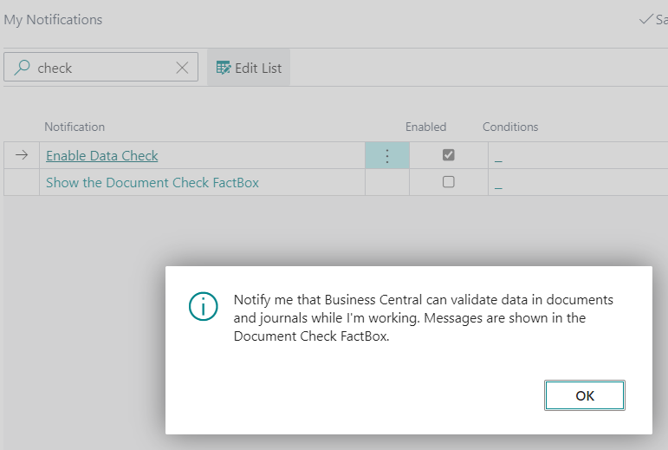Enable the Show the Document Check FactBox notification
This screenshot has width=668, height=450.
pos(448,182)
